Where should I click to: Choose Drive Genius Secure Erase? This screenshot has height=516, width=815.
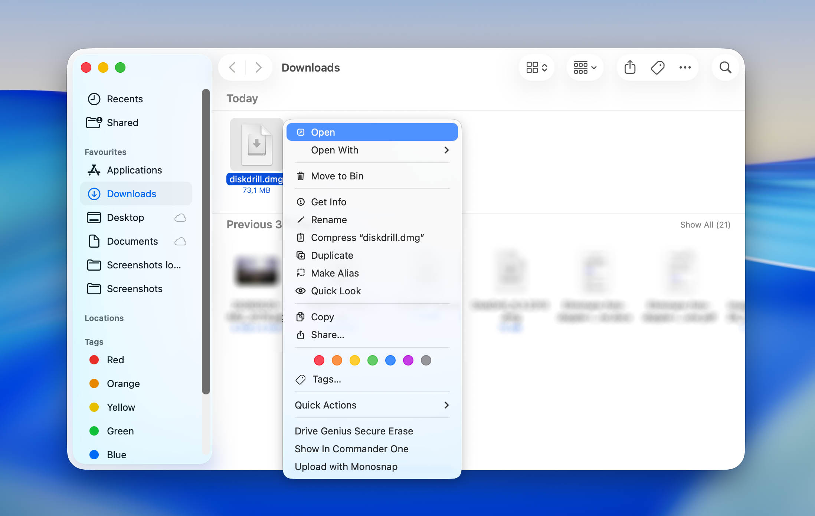tap(372, 431)
